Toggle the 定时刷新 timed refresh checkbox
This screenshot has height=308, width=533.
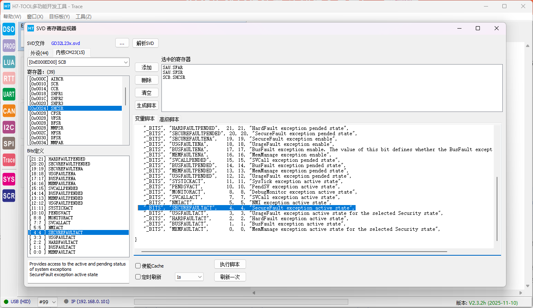click(x=138, y=277)
